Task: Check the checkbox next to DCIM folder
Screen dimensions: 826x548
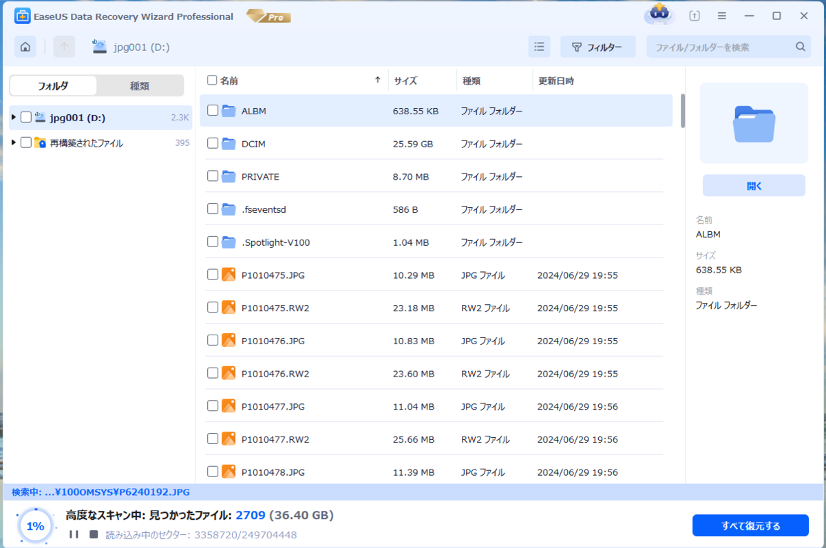Action: 211,143
